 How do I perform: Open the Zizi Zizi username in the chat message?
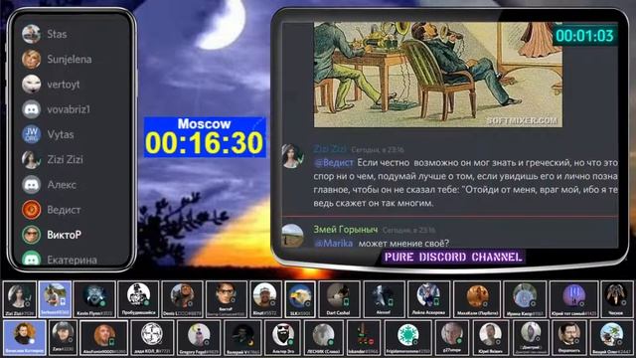[330, 149]
